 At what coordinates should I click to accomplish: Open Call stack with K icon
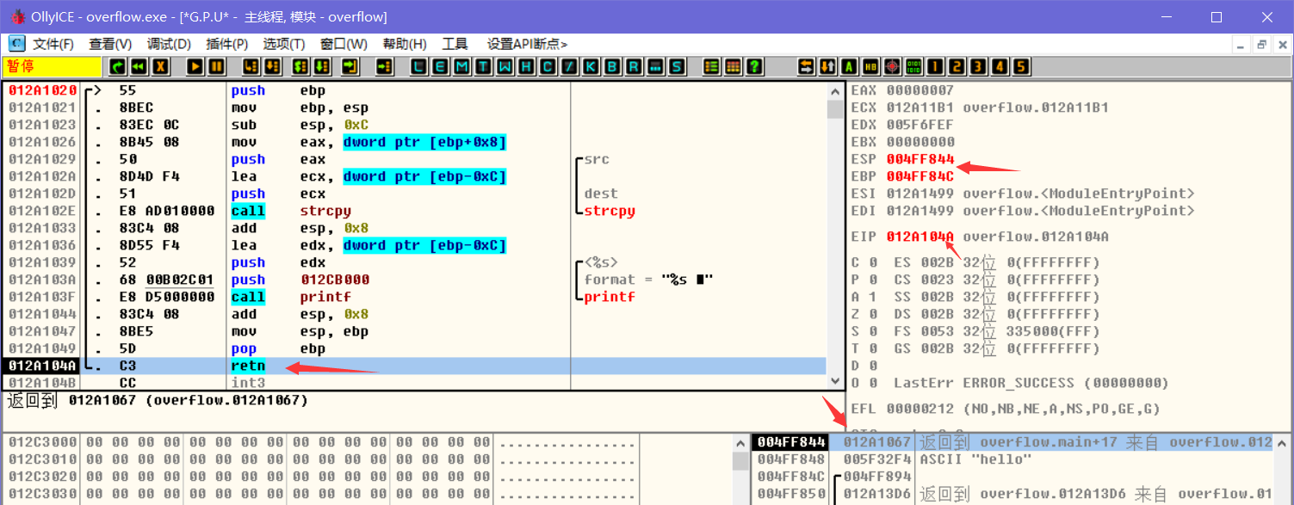pyautogui.click(x=591, y=66)
